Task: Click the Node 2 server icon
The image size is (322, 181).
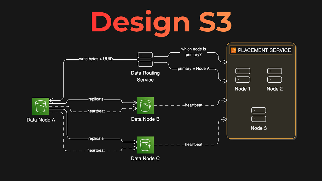Action: [x=275, y=75]
